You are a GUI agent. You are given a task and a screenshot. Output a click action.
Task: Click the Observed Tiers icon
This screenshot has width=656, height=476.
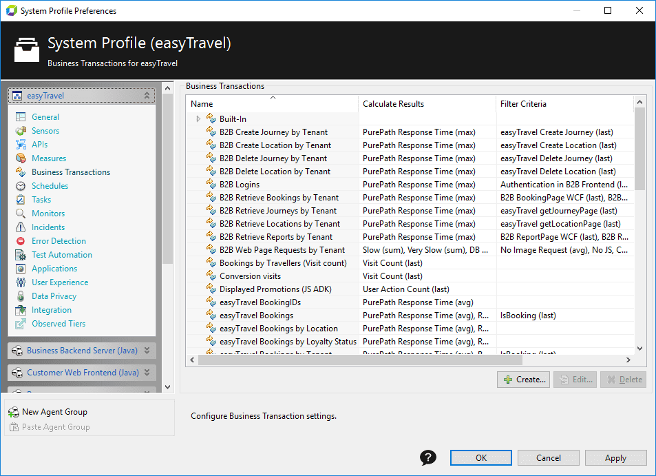(x=21, y=324)
